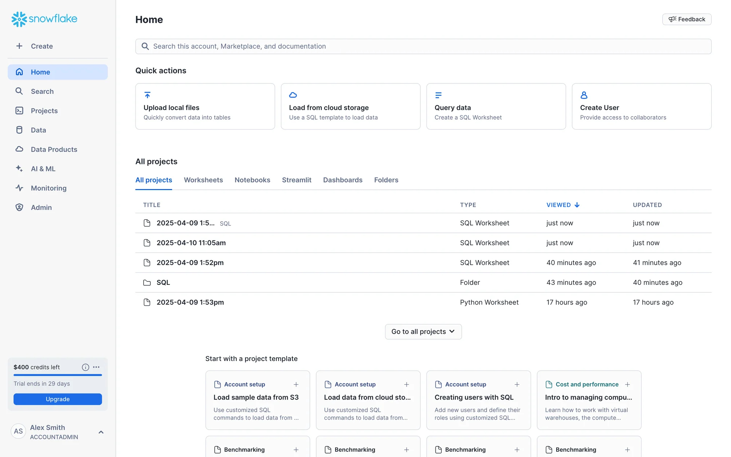Image resolution: width=731 pixels, height=457 pixels.
Task: Expand the Go to all projects dropdown
Action: pyautogui.click(x=423, y=332)
